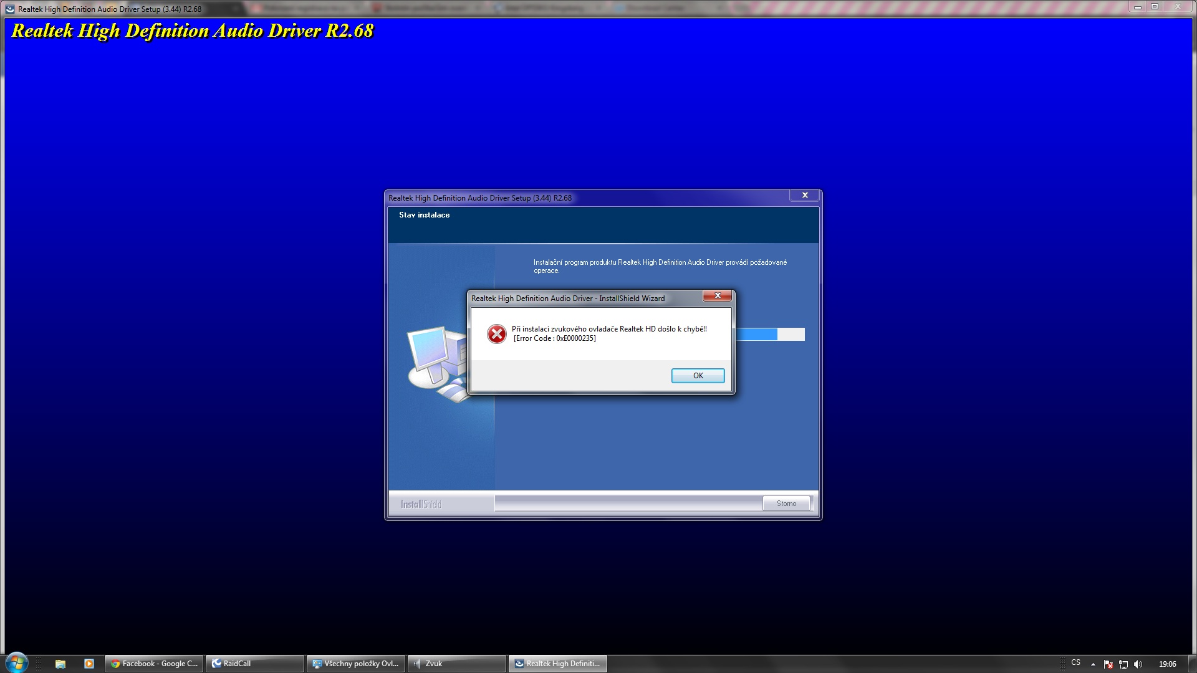
Task: Open the volume speaker tray icon
Action: click(1138, 664)
